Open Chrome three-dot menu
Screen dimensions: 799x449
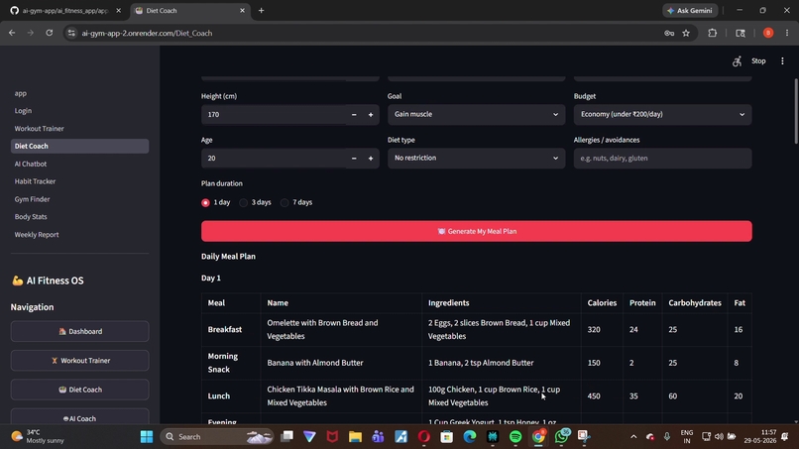pyautogui.click(x=787, y=33)
